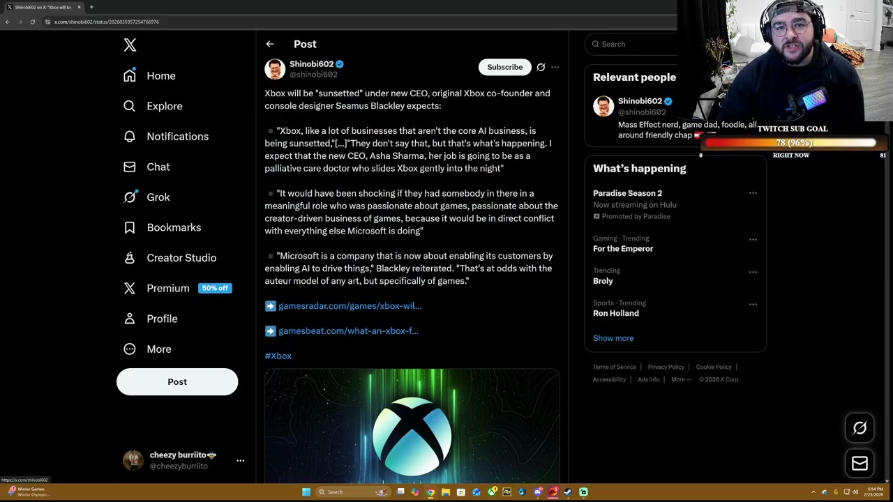Subscribe to Shinobi602

tap(505, 67)
